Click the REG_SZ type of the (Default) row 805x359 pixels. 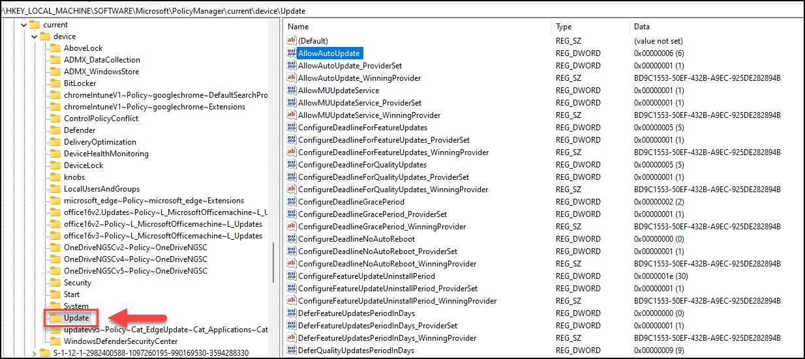(x=570, y=41)
